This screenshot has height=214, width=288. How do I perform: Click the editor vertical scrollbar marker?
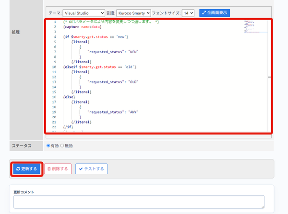click(x=269, y=77)
